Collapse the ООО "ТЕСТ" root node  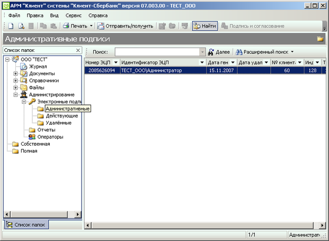click(x=7, y=59)
